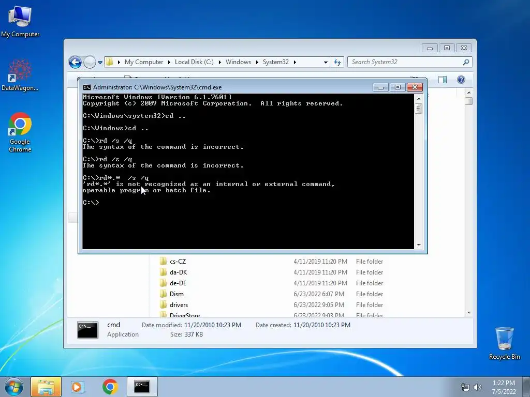The height and width of the screenshot is (397, 530).
Task: Expand the arrow after Local Disk (C:)
Action: pyautogui.click(x=219, y=62)
